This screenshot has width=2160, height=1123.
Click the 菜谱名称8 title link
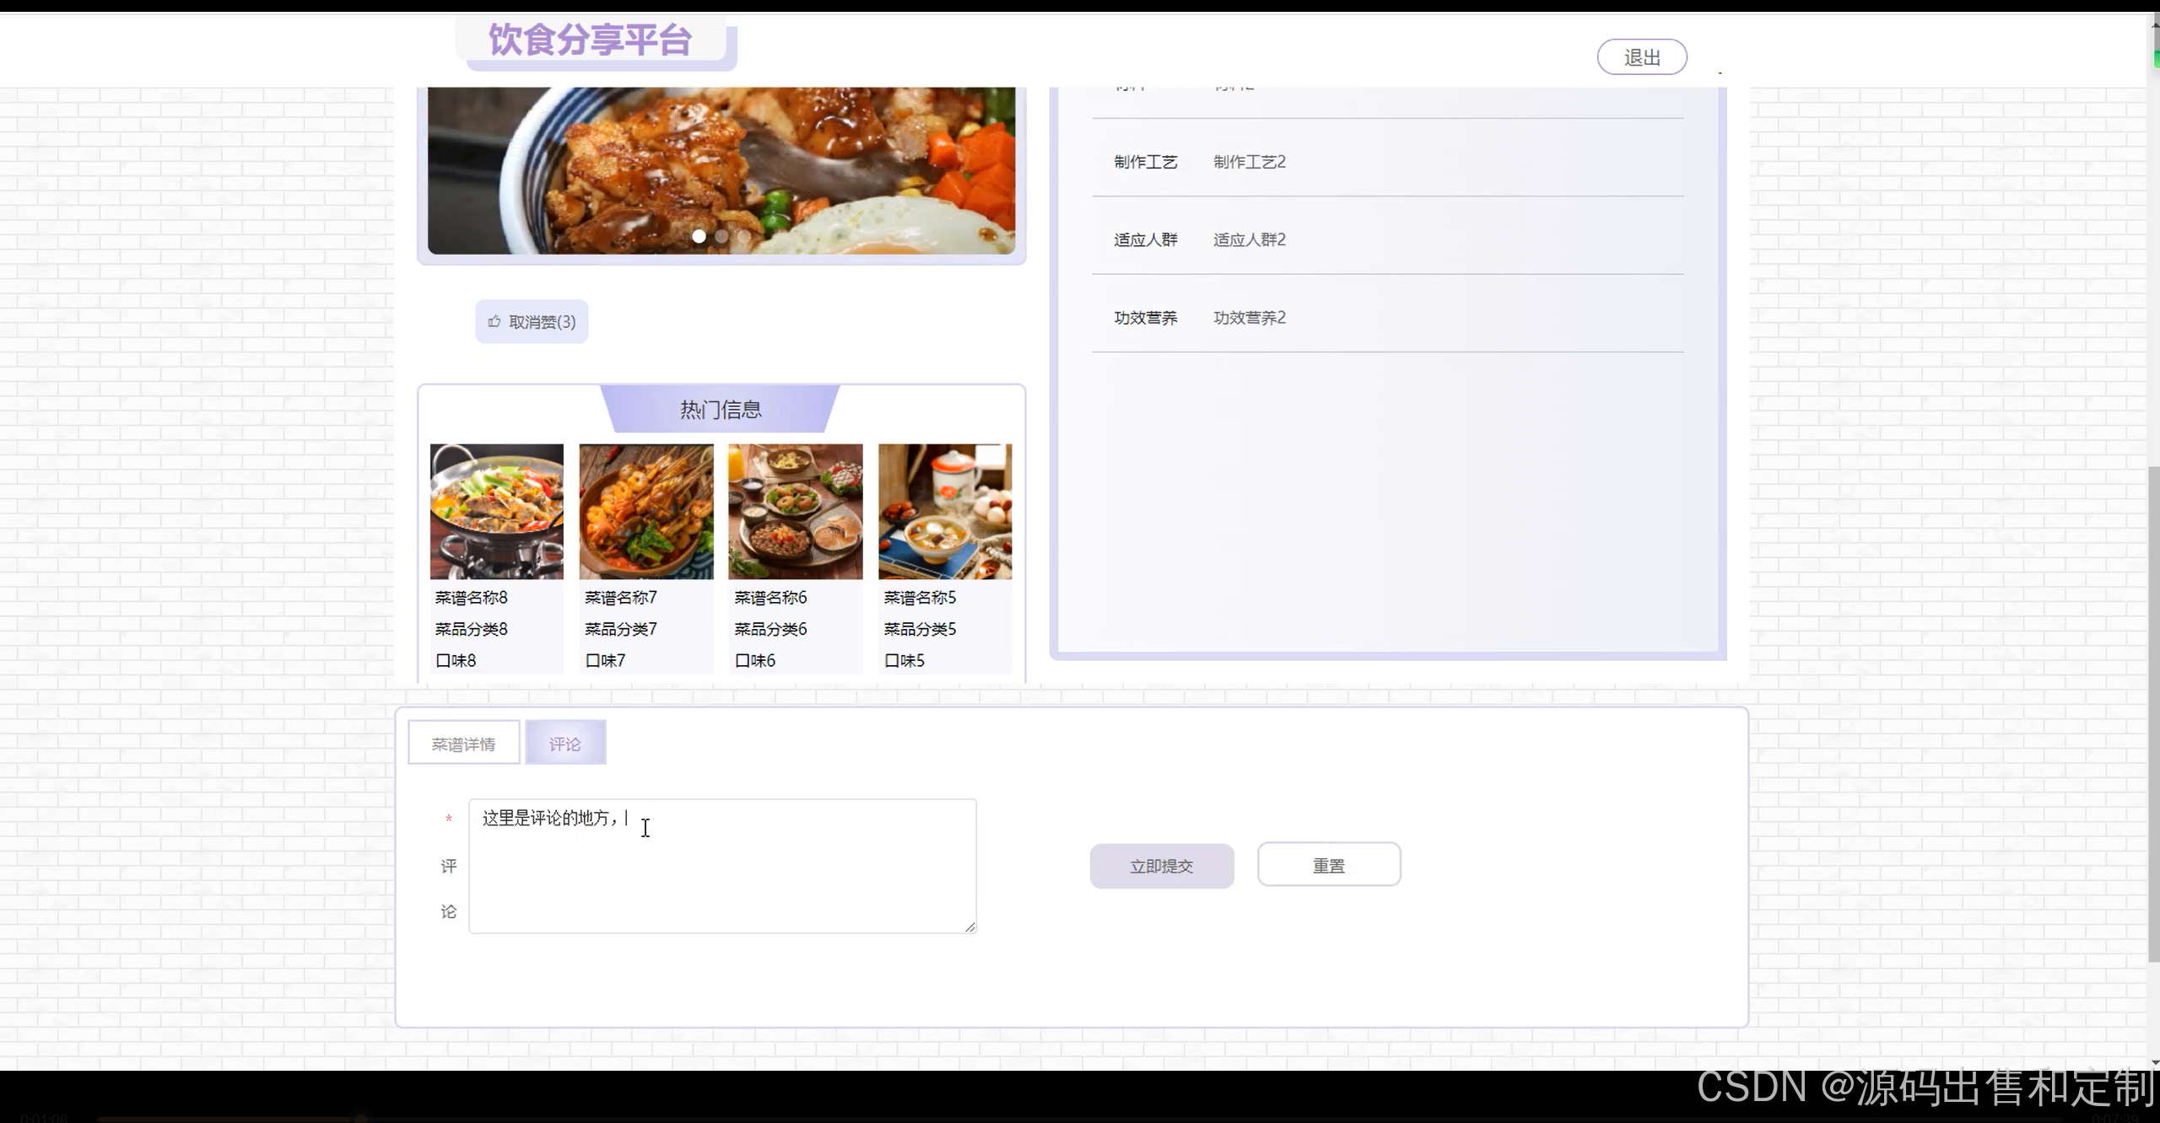coord(472,598)
